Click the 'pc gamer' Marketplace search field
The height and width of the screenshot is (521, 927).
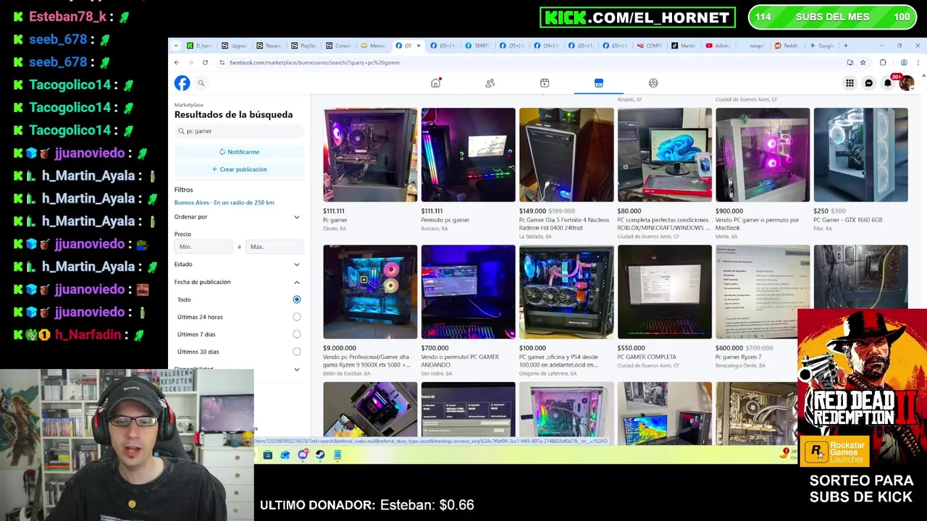(x=239, y=131)
